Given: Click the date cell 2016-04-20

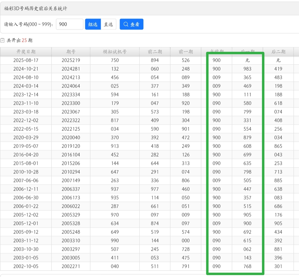Looking at the screenshot, I should click(x=26, y=155).
